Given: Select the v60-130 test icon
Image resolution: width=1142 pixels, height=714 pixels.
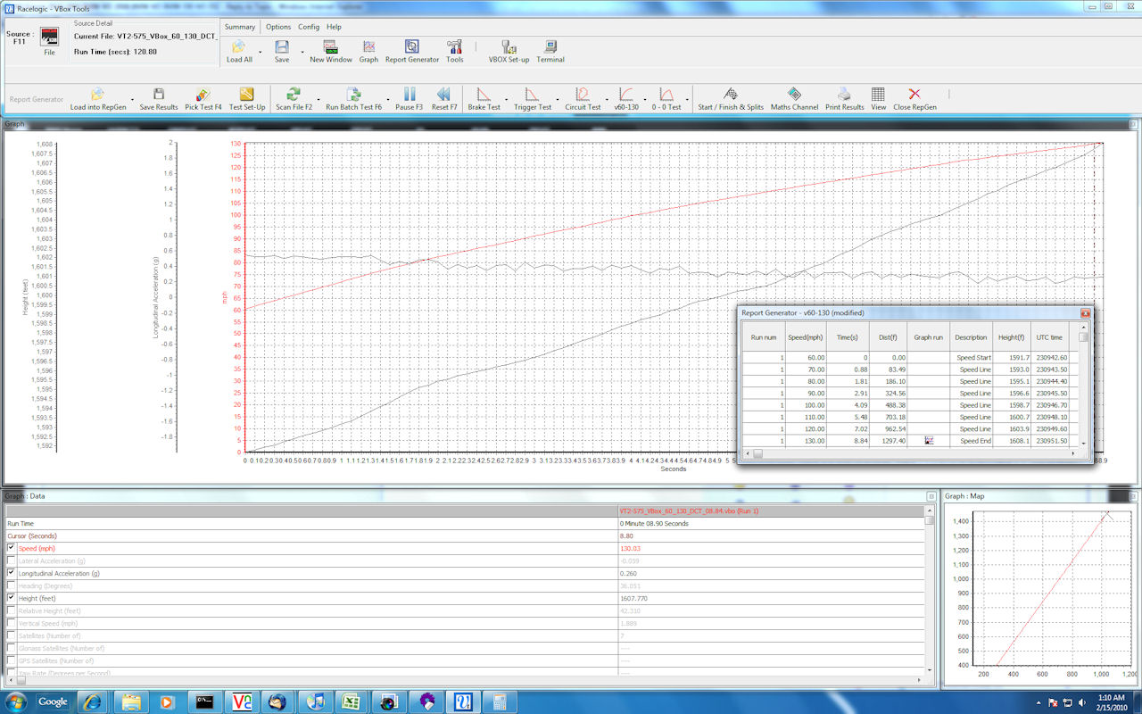Looking at the screenshot, I should 626,94.
